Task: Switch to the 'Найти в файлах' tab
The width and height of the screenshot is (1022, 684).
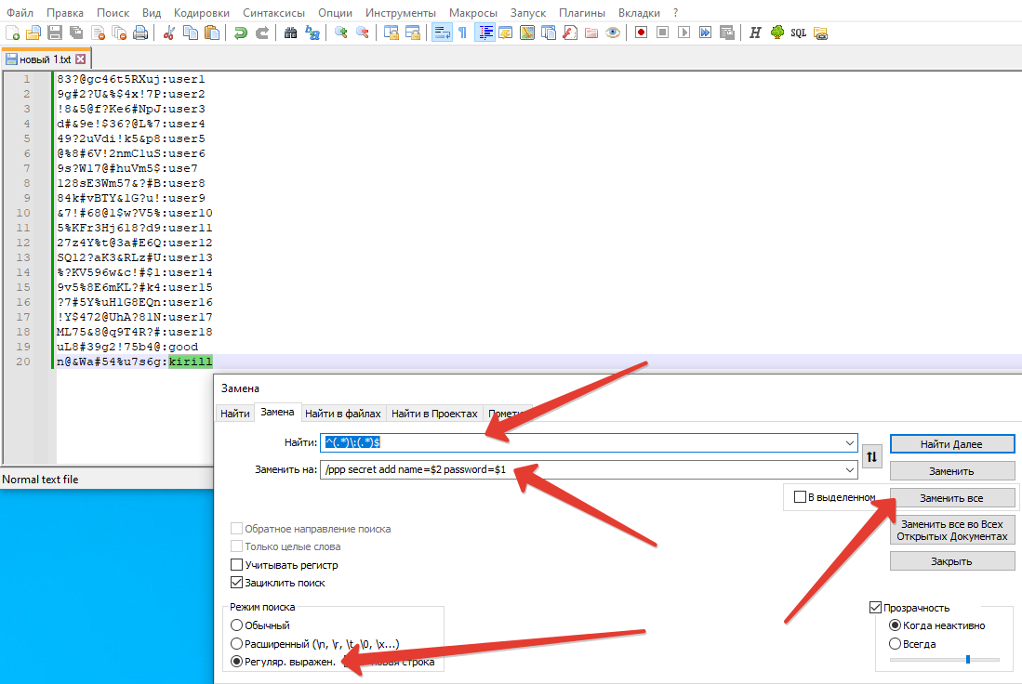Action: coord(343,414)
